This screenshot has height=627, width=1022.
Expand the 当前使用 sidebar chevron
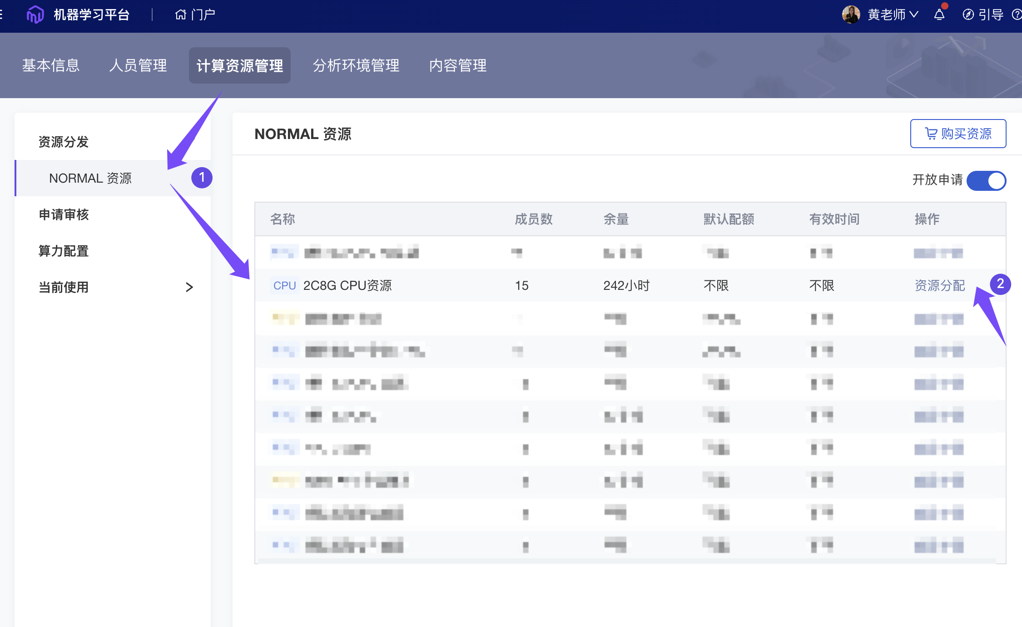point(189,287)
